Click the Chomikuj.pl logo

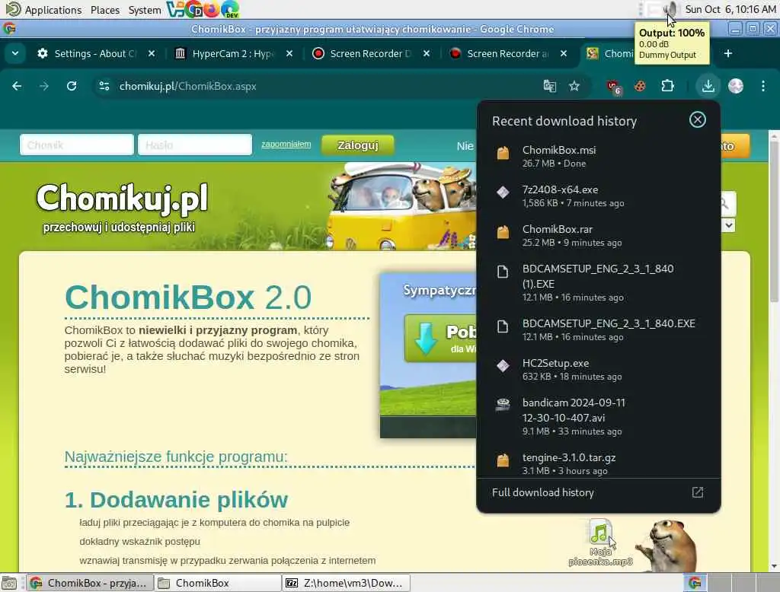123,198
